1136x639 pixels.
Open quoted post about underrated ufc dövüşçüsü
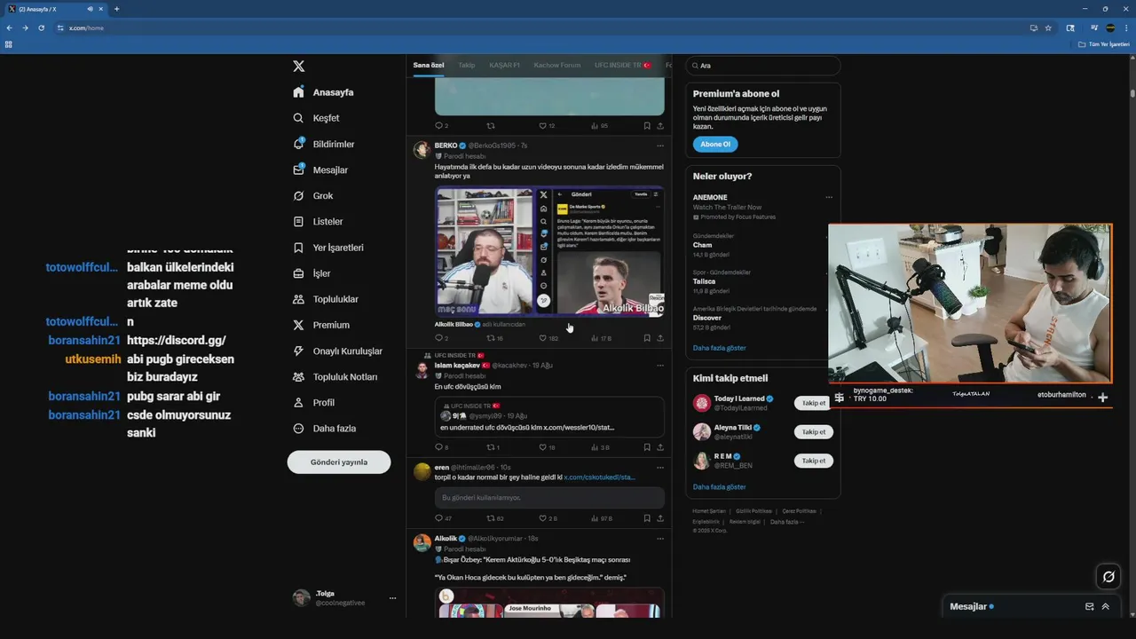tap(549, 416)
